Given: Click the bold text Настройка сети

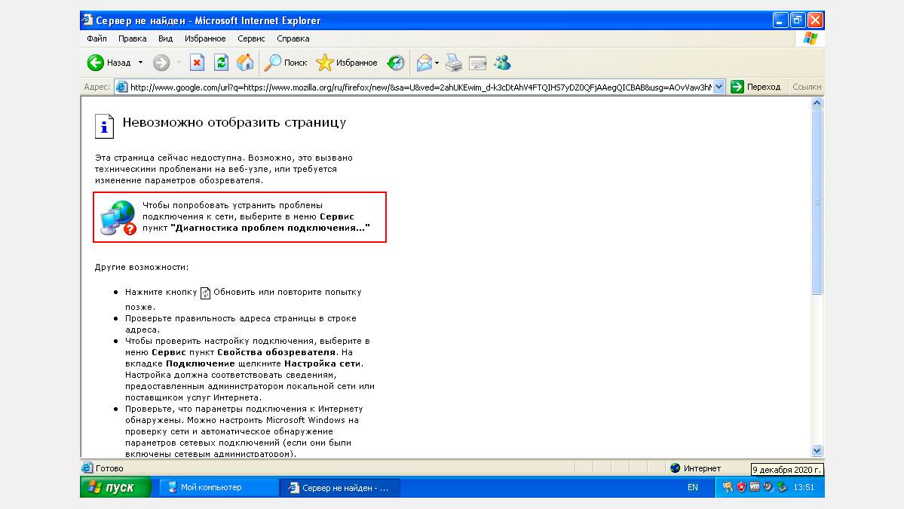Looking at the screenshot, I should (x=322, y=363).
